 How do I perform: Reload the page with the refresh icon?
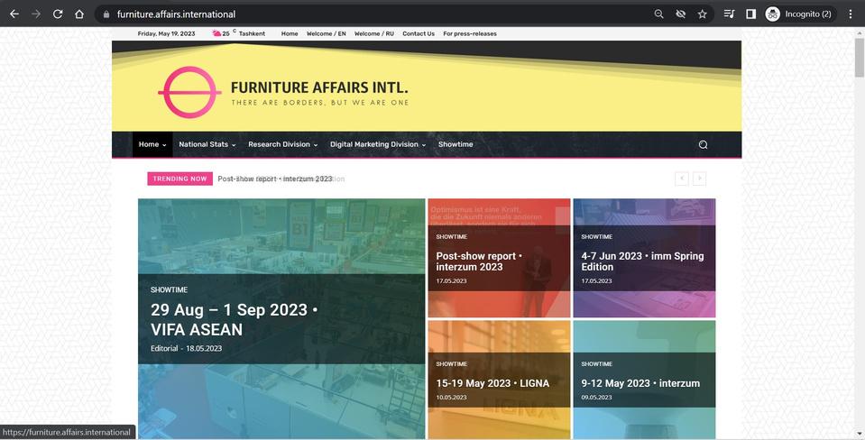[58, 14]
